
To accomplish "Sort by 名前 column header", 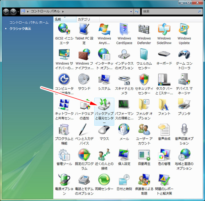I will point(65,19).
